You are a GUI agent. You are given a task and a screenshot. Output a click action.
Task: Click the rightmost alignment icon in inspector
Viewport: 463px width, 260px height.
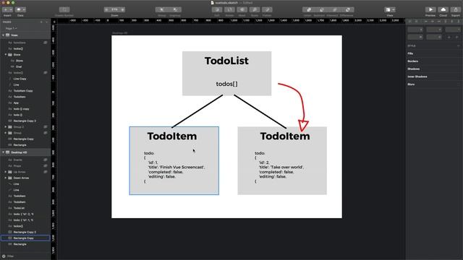(x=458, y=22)
